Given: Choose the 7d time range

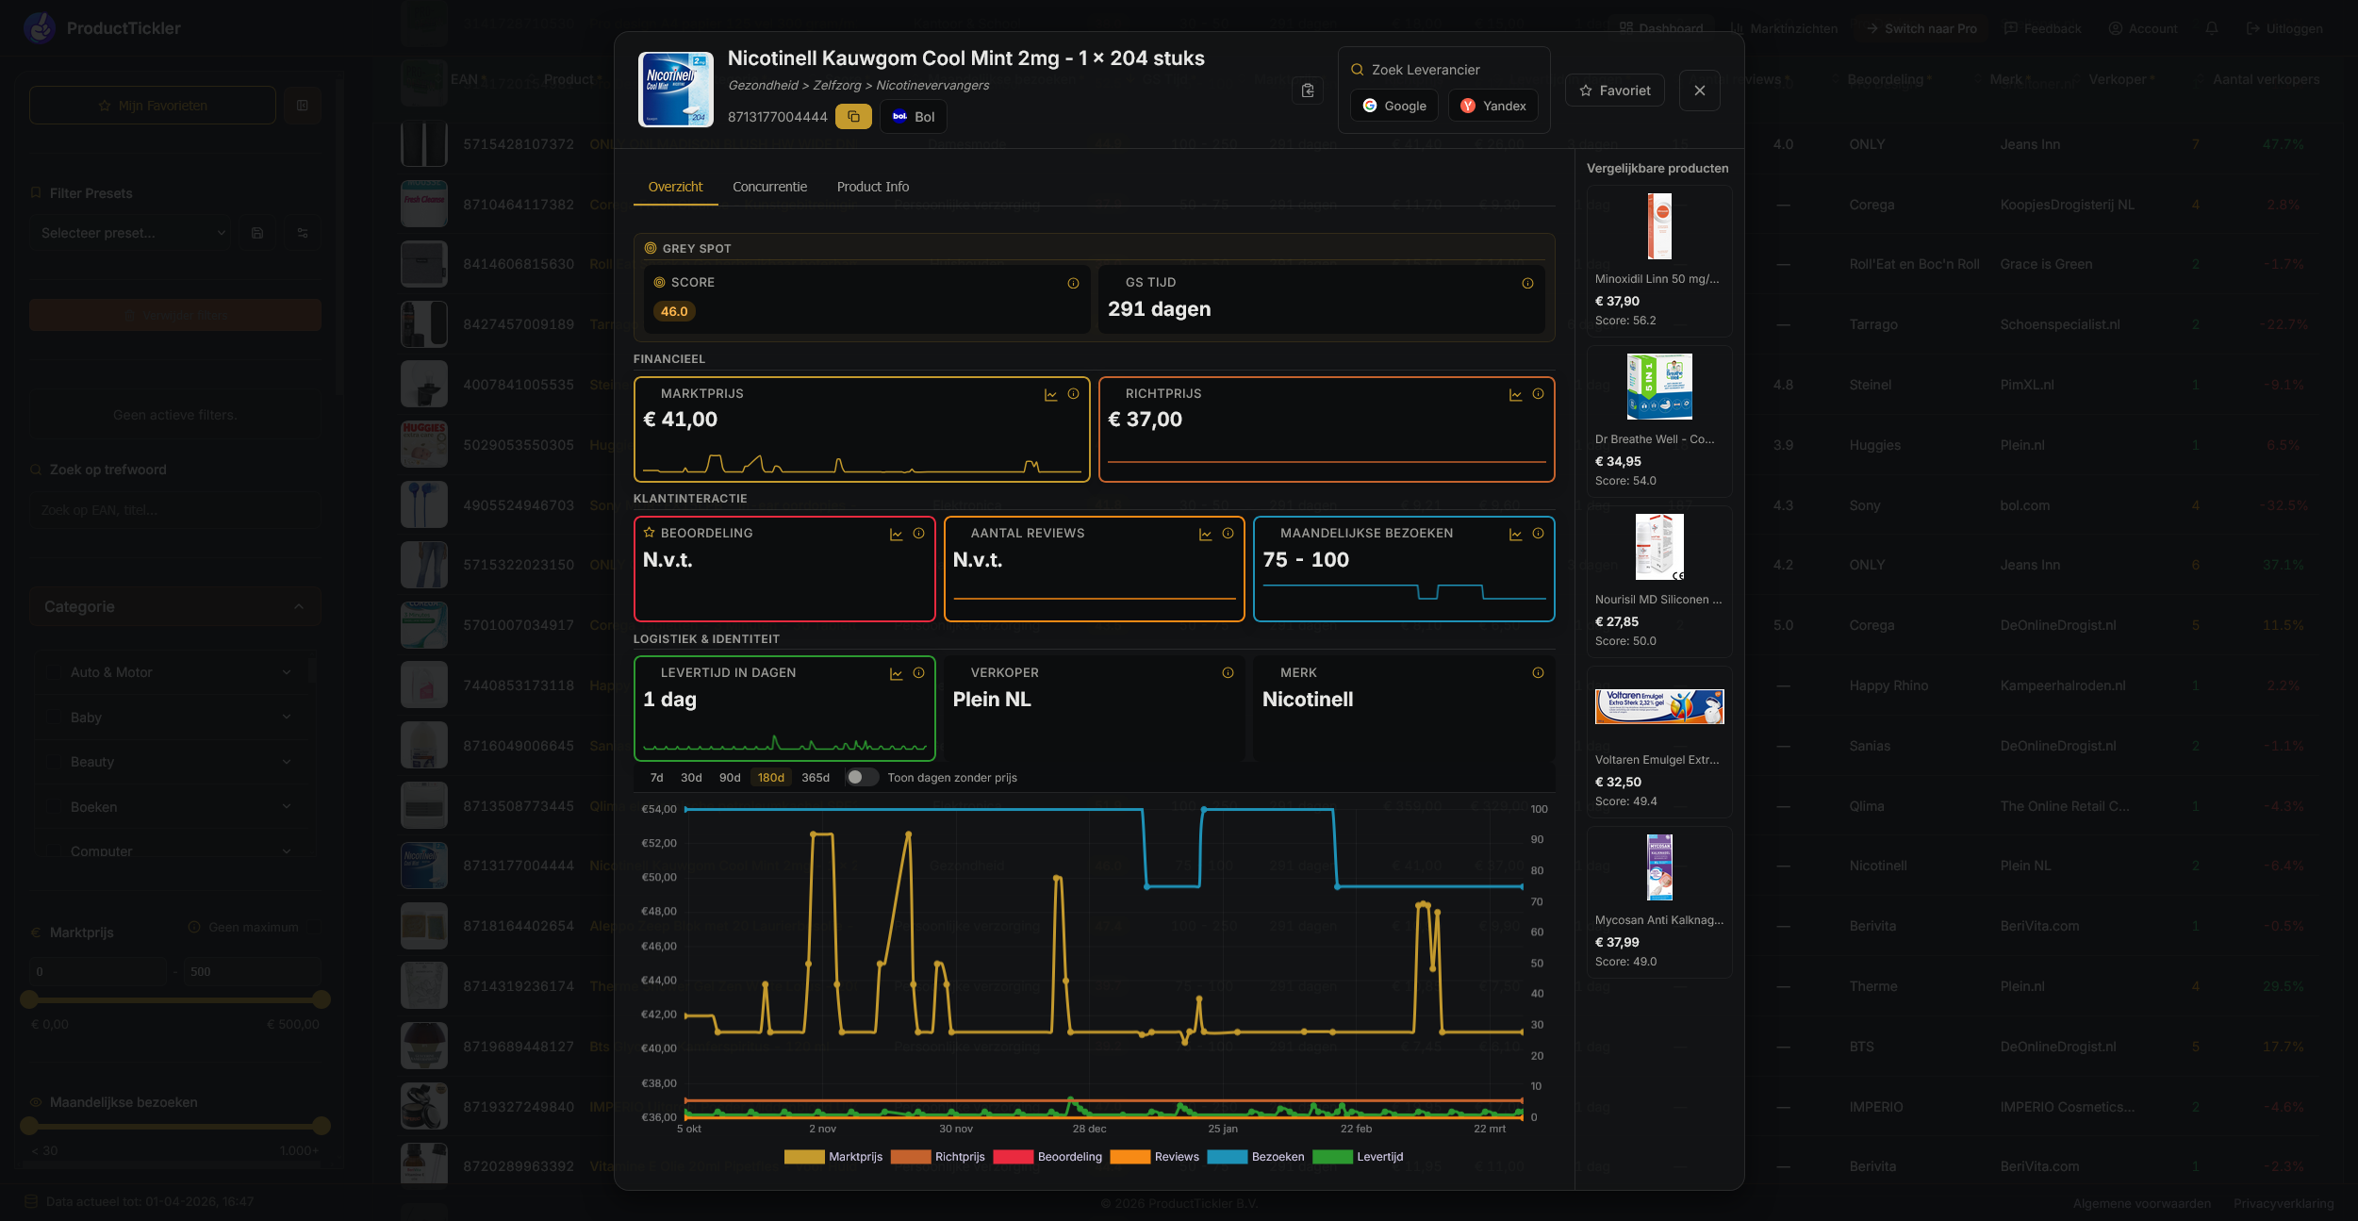Looking at the screenshot, I should [656, 778].
